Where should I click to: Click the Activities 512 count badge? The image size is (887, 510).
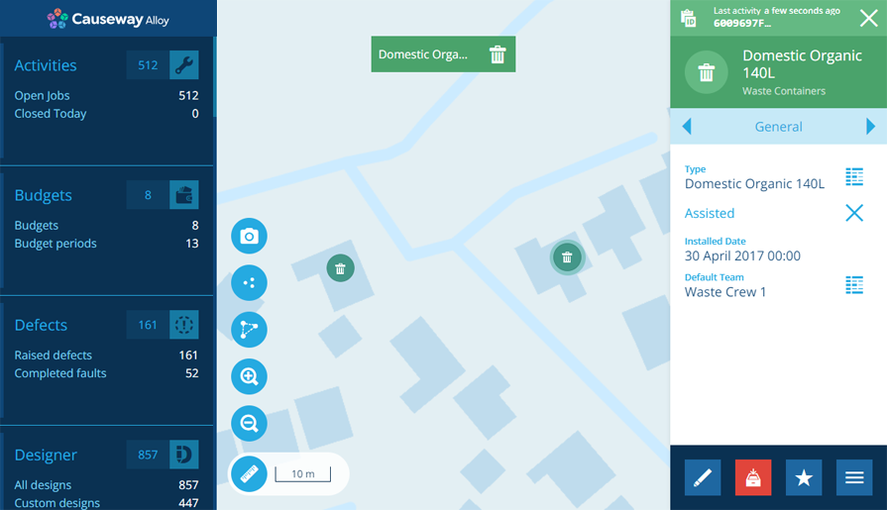148,65
